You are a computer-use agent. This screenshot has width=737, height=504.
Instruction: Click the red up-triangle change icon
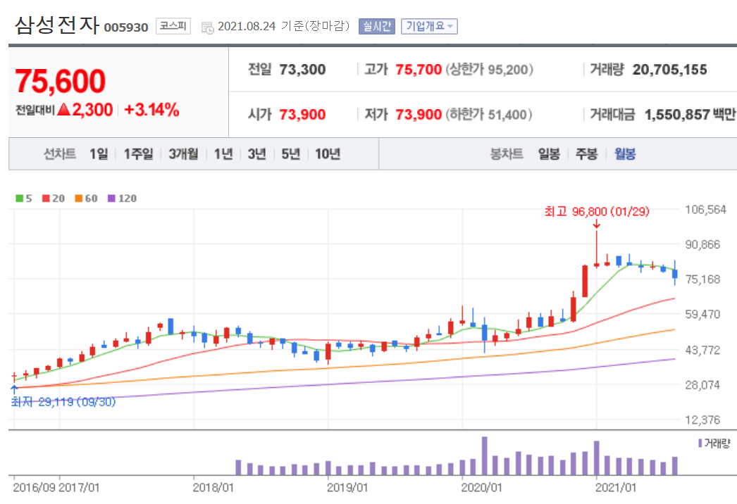click(x=63, y=110)
